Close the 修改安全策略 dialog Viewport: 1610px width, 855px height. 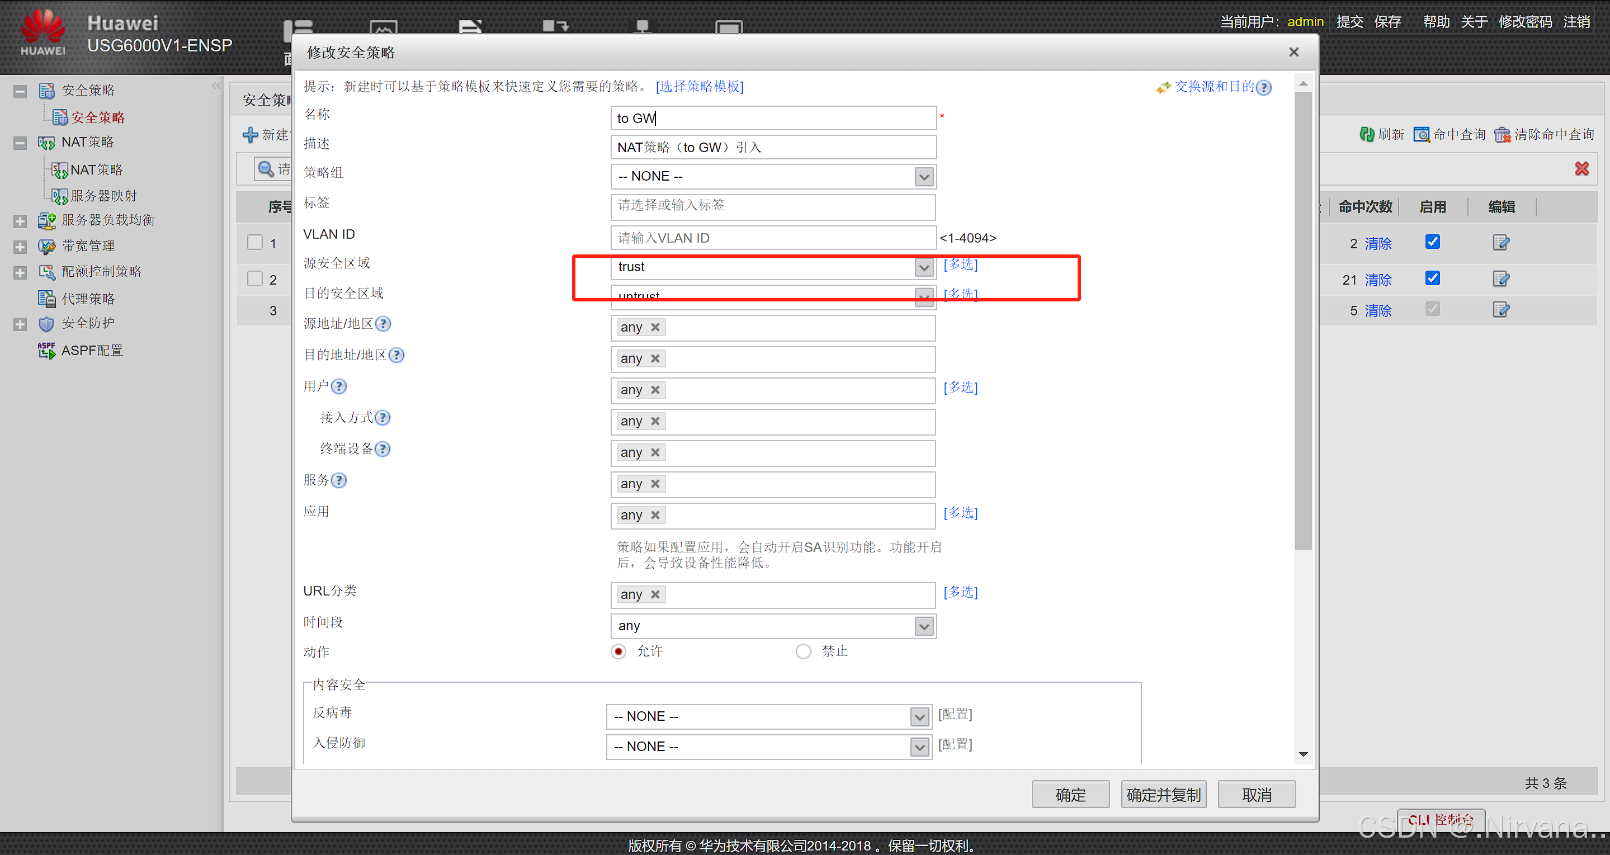[x=1293, y=52]
